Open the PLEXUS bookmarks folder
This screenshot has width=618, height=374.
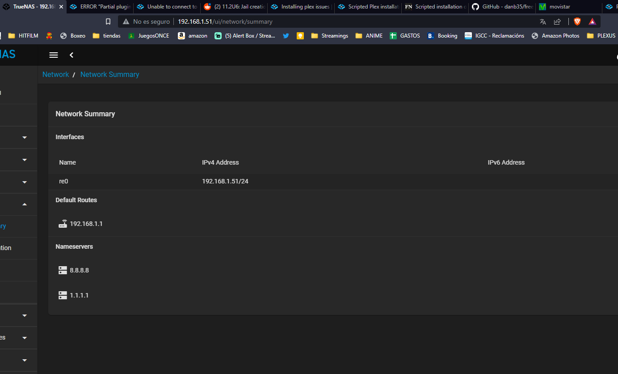click(x=601, y=36)
